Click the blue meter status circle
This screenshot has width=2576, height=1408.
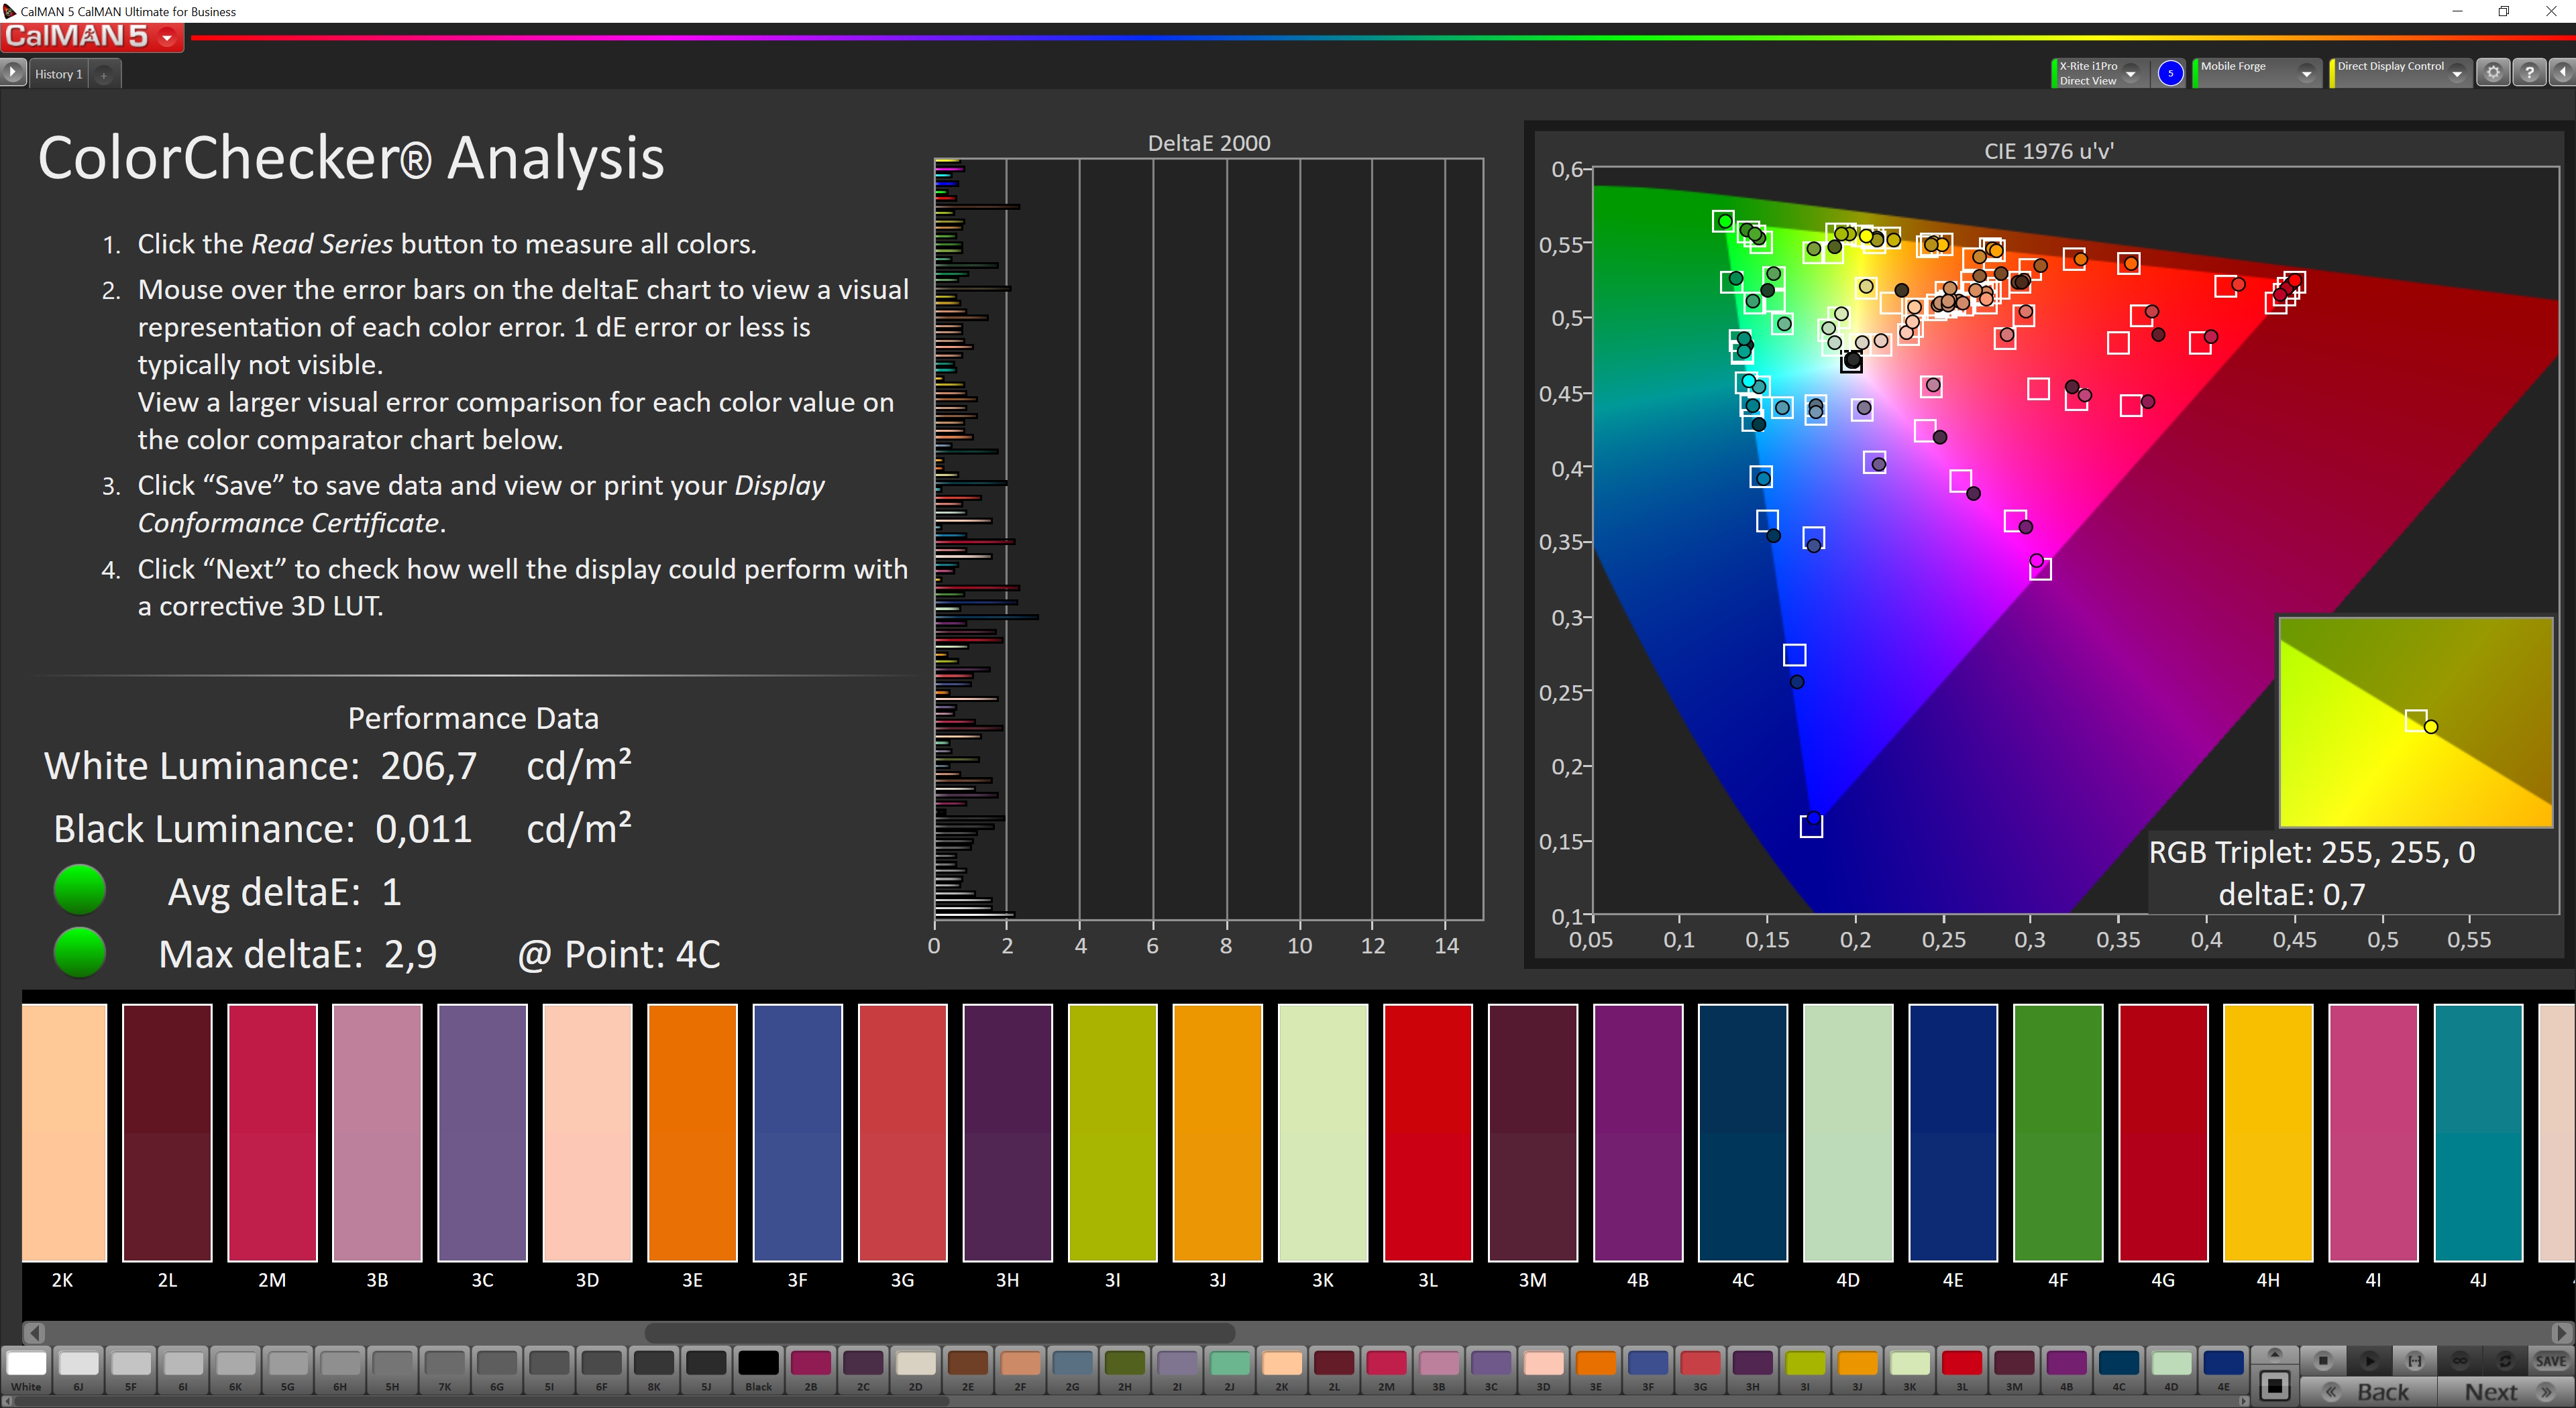[x=2170, y=73]
